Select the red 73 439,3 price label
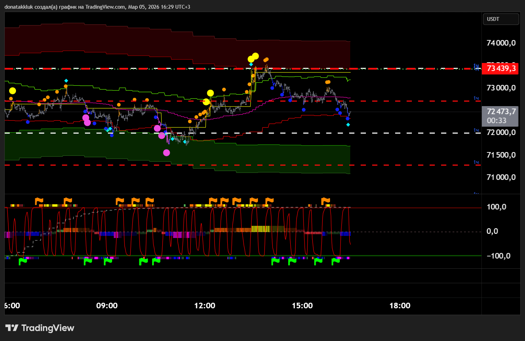The image size is (525, 341). click(x=501, y=68)
